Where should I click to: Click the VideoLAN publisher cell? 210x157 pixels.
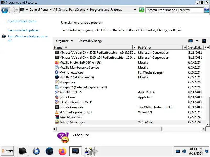coord(145,112)
